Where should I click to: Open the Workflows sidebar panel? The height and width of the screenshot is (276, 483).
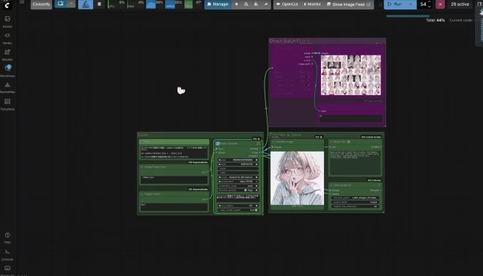pos(7,71)
